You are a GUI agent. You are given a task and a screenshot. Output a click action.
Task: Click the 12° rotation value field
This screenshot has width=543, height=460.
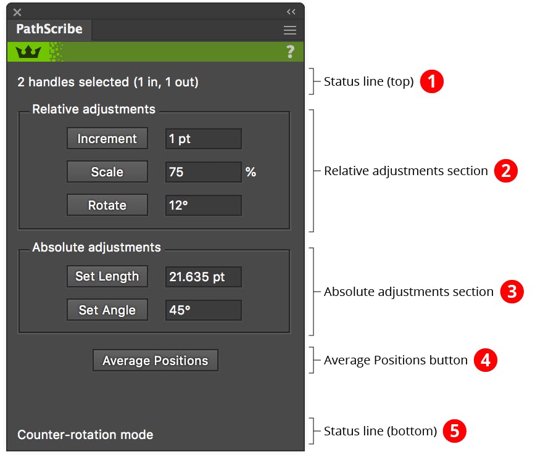tap(202, 205)
